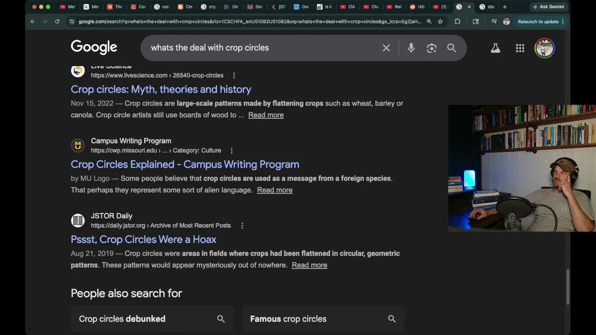This screenshot has height=335, width=596.
Task: Click the cwp.missouri.edu URL breadcrumb
Action: (156, 150)
